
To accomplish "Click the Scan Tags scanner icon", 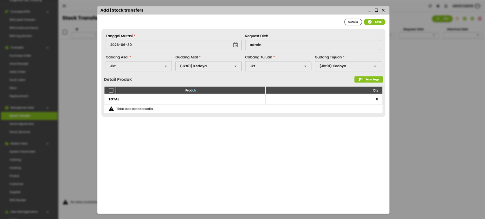I will pos(360,79).
